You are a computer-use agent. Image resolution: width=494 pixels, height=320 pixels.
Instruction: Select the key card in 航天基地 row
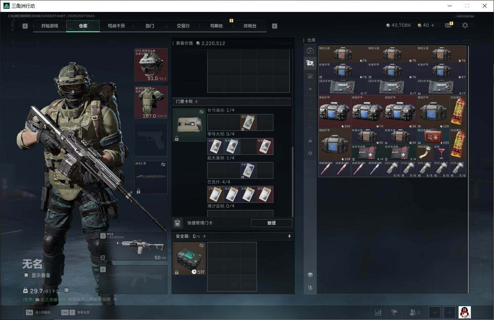[x=249, y=170]
